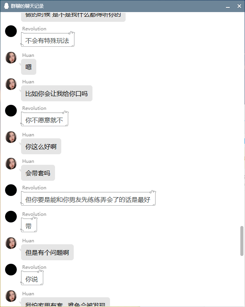This screenshot has height=307, width=245.
Task: Open Huan's avatar beside 但是有个问题啊
Action: pos(11,243)
